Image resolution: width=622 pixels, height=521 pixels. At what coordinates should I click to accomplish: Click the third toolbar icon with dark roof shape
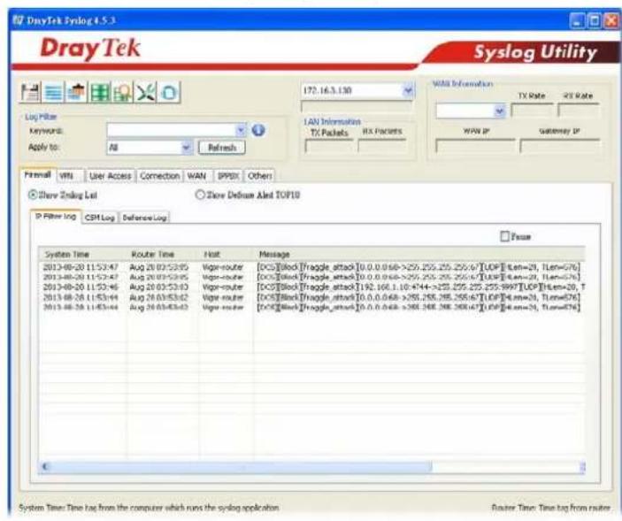(x=76, y=92)
